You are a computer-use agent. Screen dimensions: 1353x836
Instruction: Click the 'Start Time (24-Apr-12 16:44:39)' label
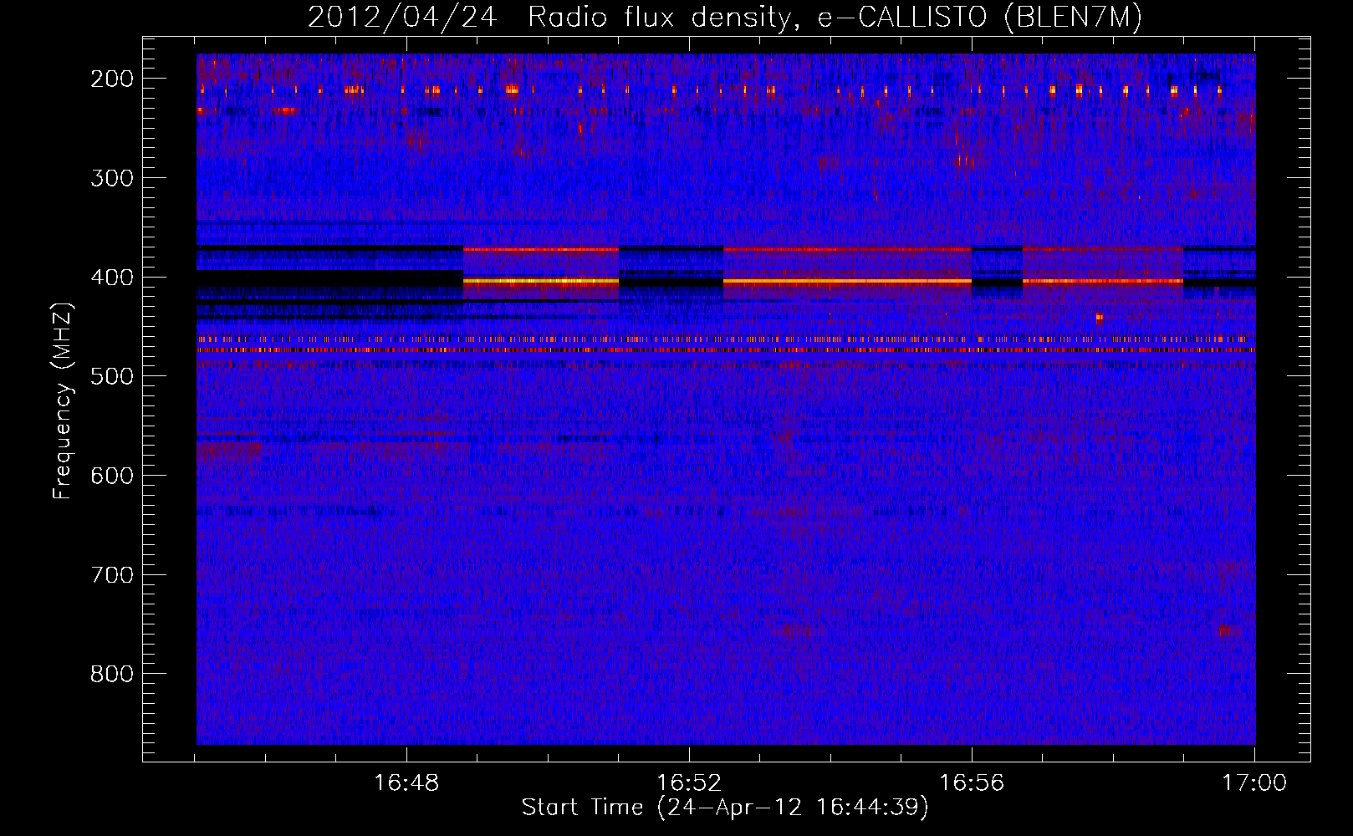coord(725,808)
